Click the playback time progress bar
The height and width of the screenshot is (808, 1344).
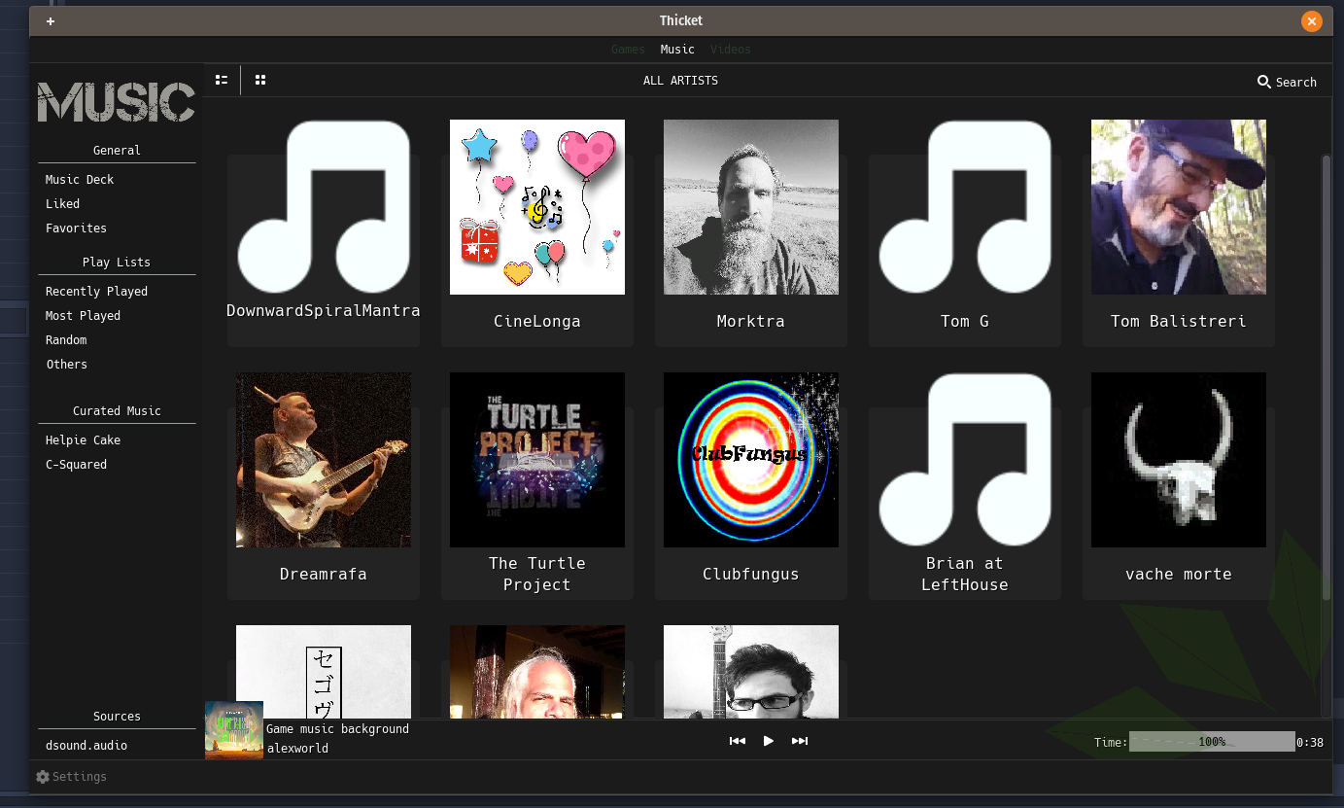click(1211, 742)
